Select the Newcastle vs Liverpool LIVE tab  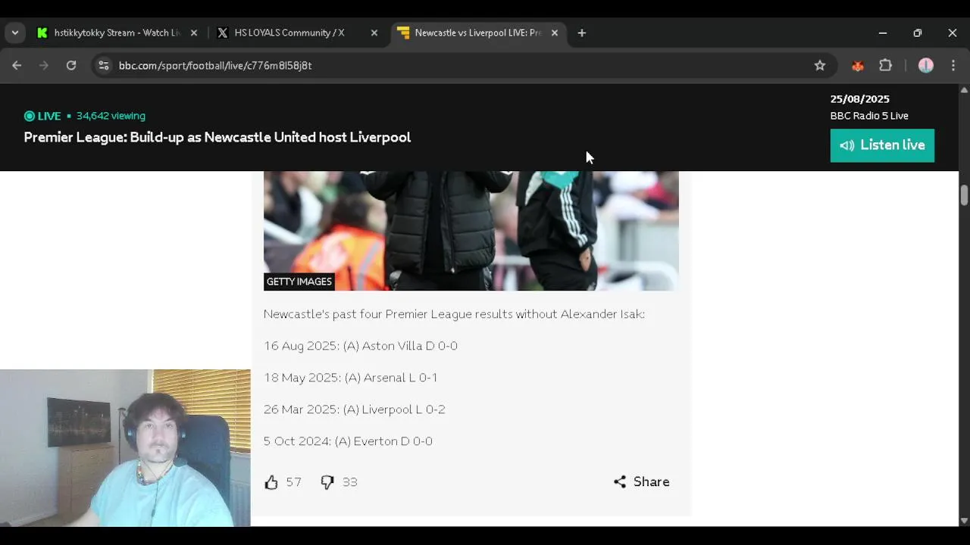tap(479, 33)
